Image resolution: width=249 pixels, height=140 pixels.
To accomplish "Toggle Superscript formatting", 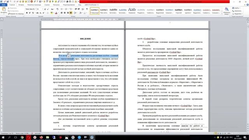I will [x=44, y=13].
